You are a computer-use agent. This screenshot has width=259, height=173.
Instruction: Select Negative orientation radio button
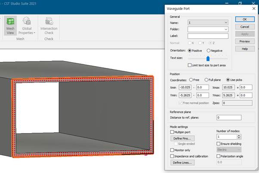[x=208, y=51]
